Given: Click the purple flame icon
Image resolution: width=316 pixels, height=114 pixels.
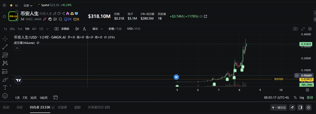Looking at the screenshot, I should [68, 13].
